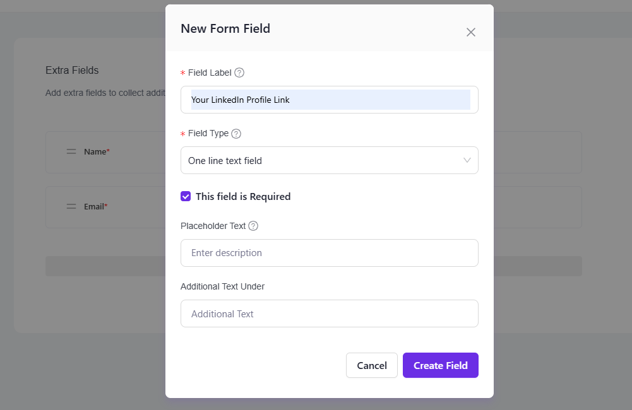Screen dimensions: 632x410
Task: Uncheck the field is Required checkbox
Action: (x=186, y=196)
